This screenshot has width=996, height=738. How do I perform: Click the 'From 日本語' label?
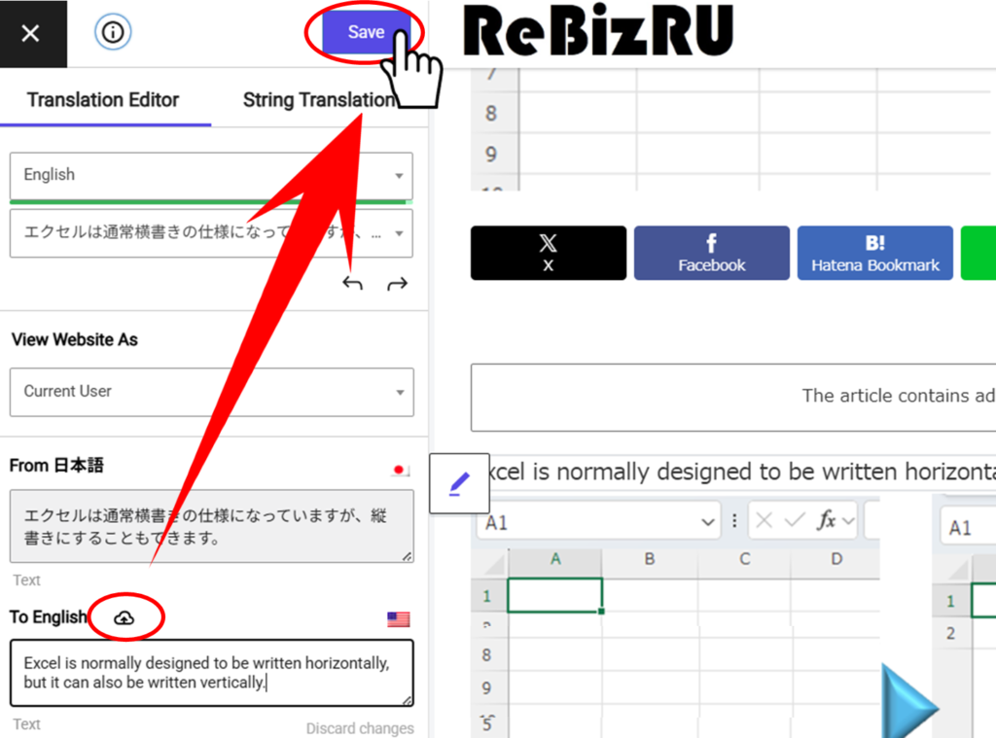tap(56, 466)
